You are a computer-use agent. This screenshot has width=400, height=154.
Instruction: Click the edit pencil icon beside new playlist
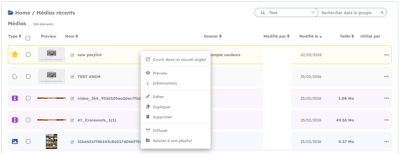click(72, 55)
